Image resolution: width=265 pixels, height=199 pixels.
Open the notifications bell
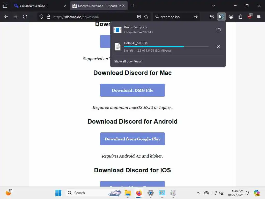tap(247, 193)
